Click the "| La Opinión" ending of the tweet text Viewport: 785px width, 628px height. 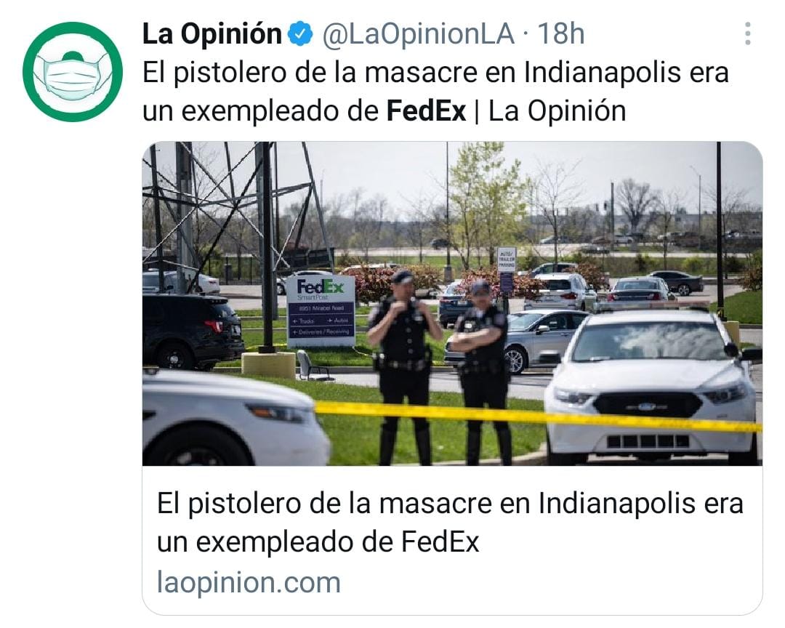[549, 110]
